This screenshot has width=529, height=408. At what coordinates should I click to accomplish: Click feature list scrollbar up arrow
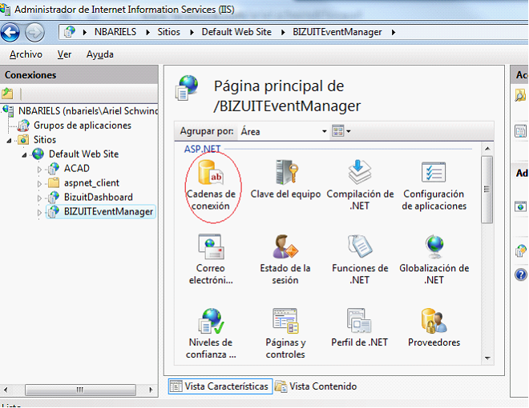[x=487, y=149]
